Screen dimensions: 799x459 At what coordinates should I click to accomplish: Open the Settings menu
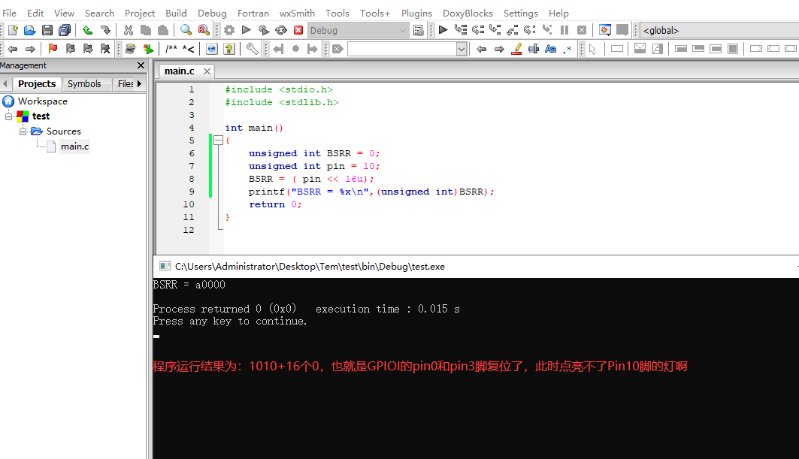(520, 14)
